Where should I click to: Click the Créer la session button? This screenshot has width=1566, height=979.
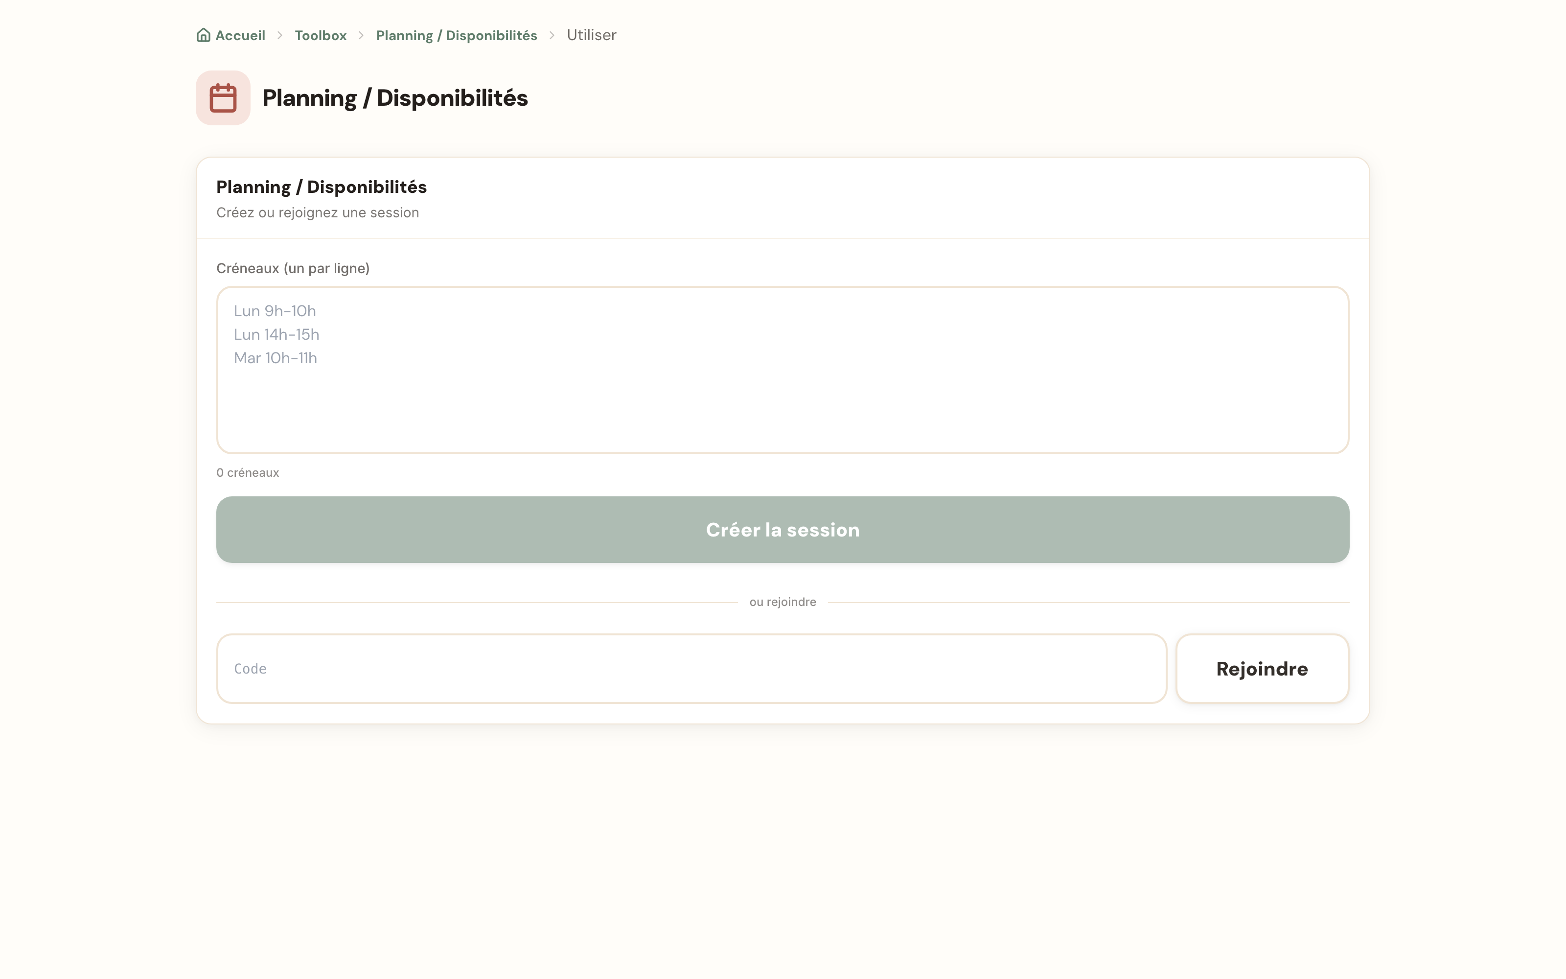tap(783, 530)
